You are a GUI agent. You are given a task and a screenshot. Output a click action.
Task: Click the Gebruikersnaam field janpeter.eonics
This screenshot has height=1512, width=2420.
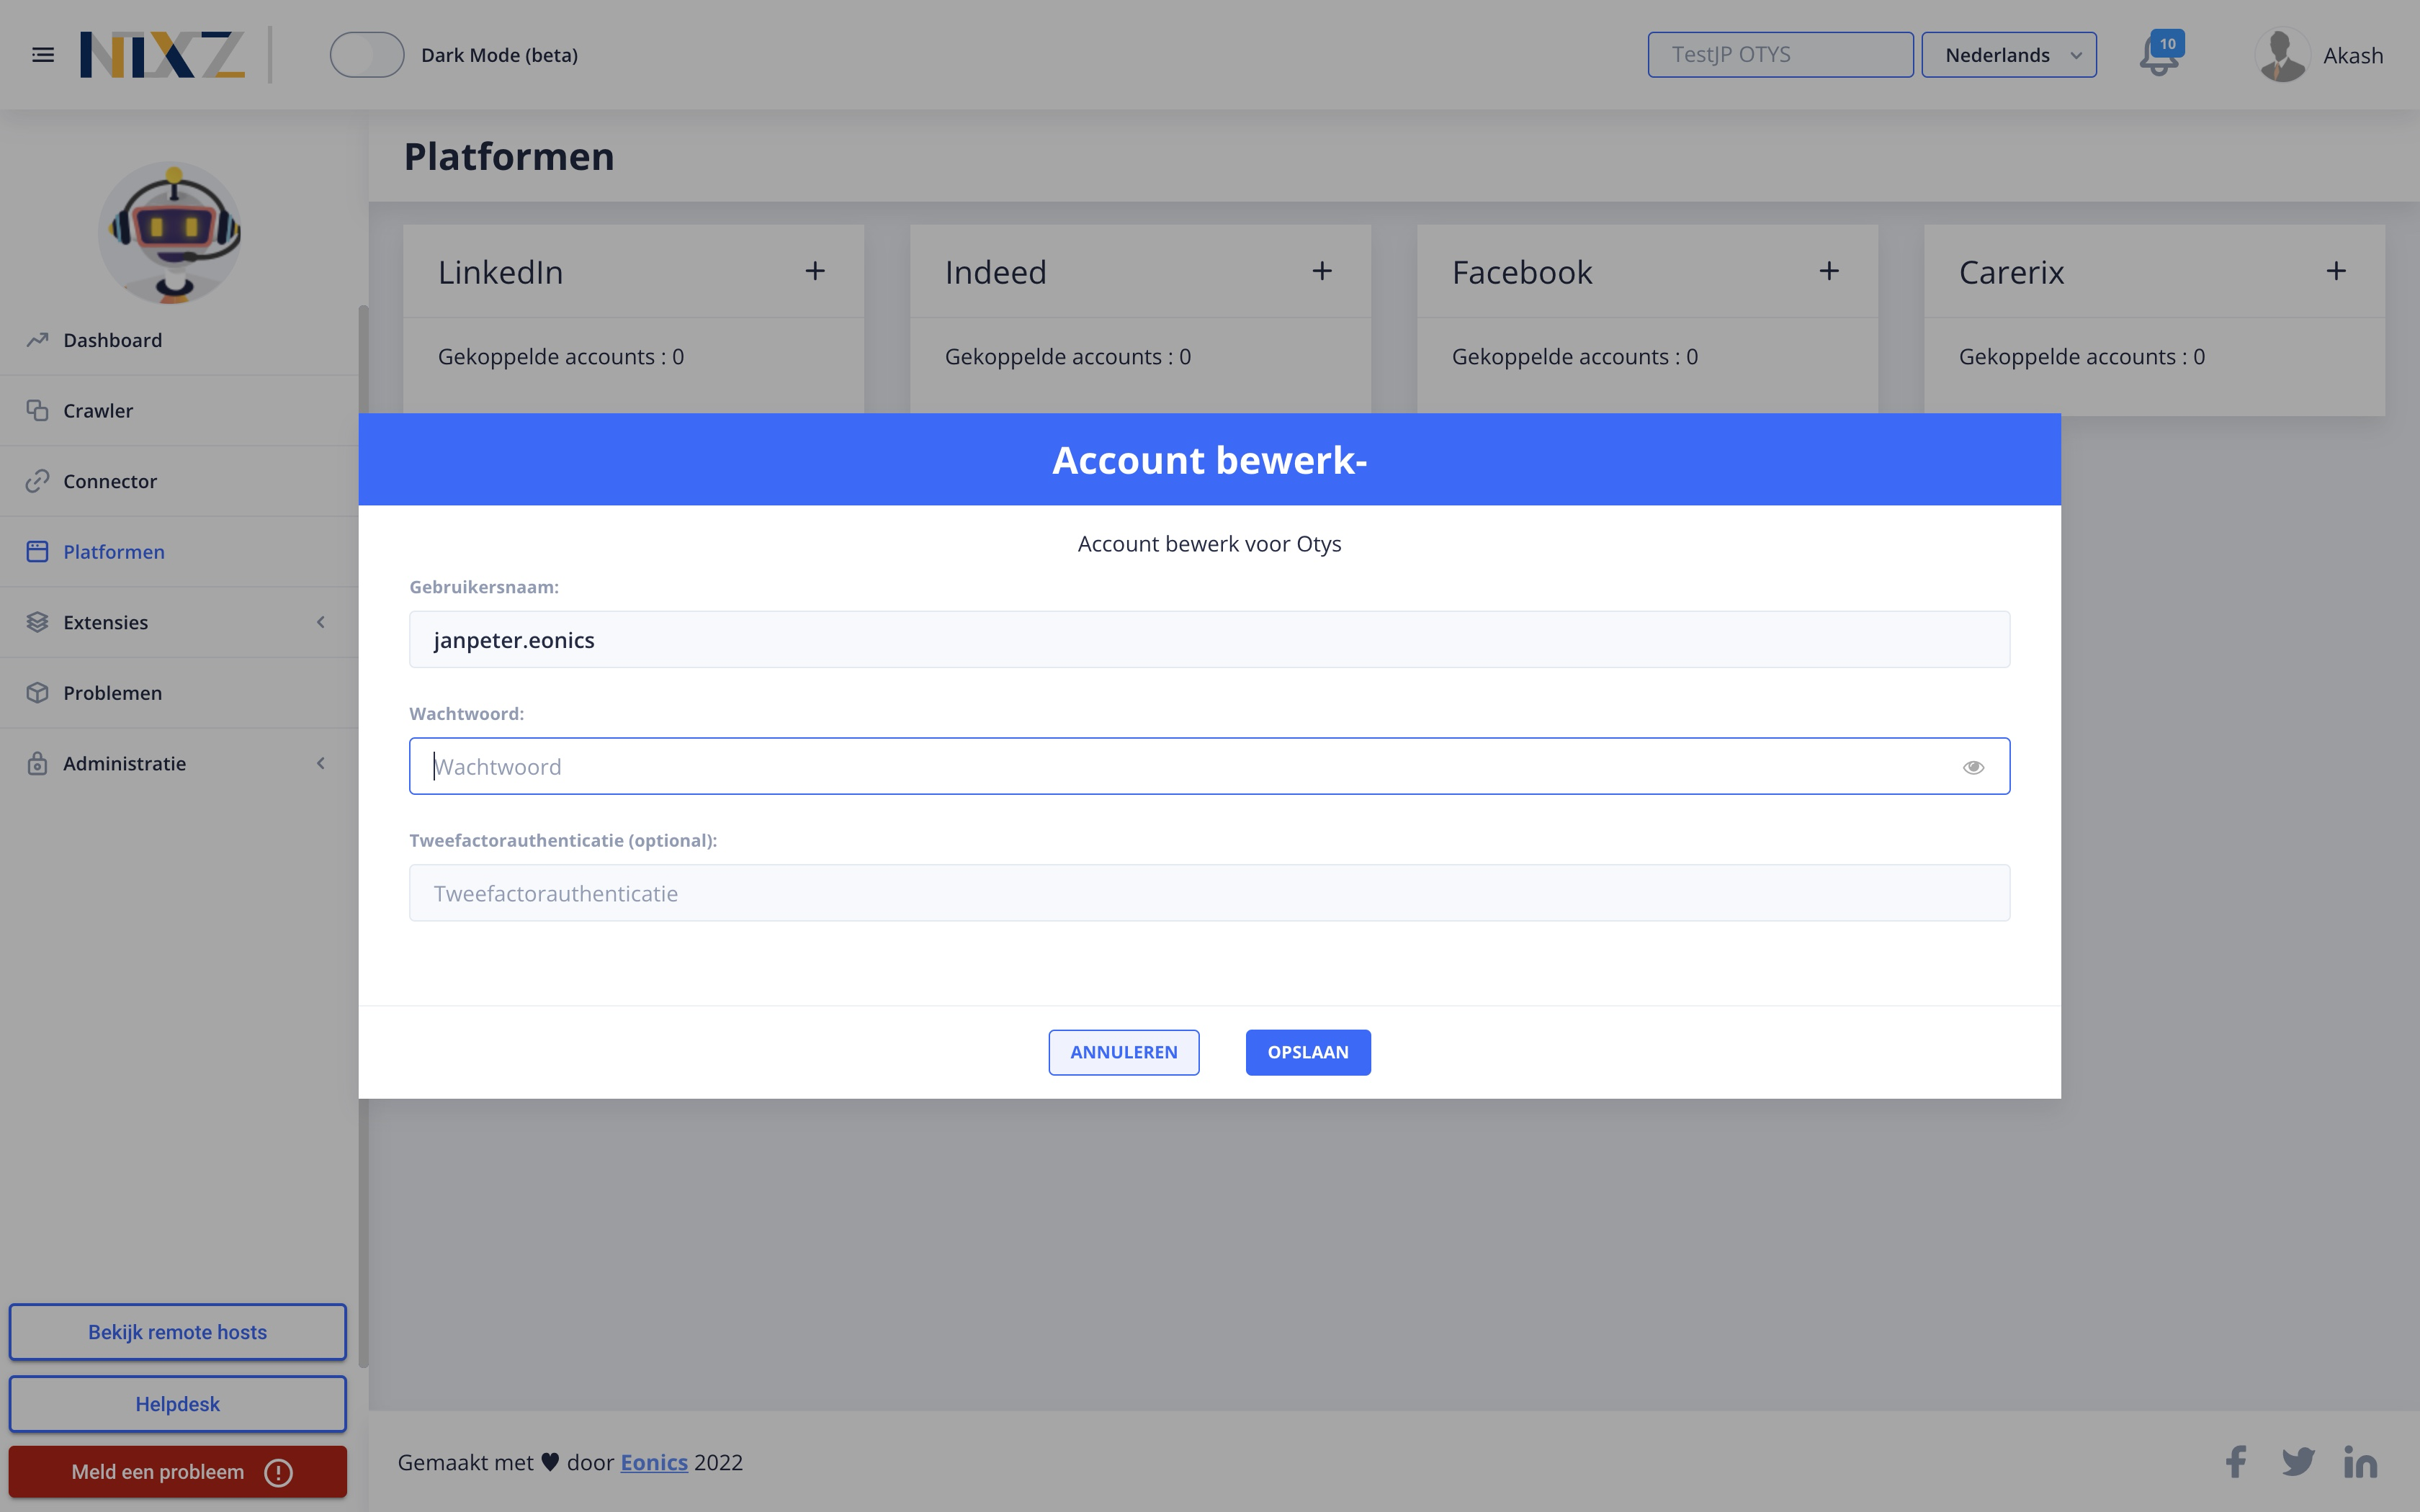click(1209, 640)
